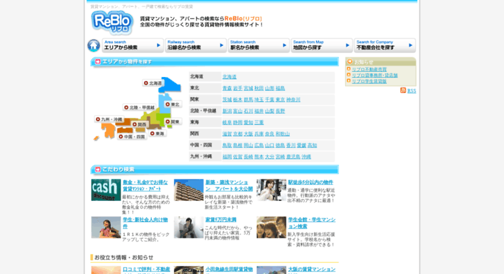Click arrow on Search for Company button
This screenshot has height=274, width=504.
click(x=411, y=45)
